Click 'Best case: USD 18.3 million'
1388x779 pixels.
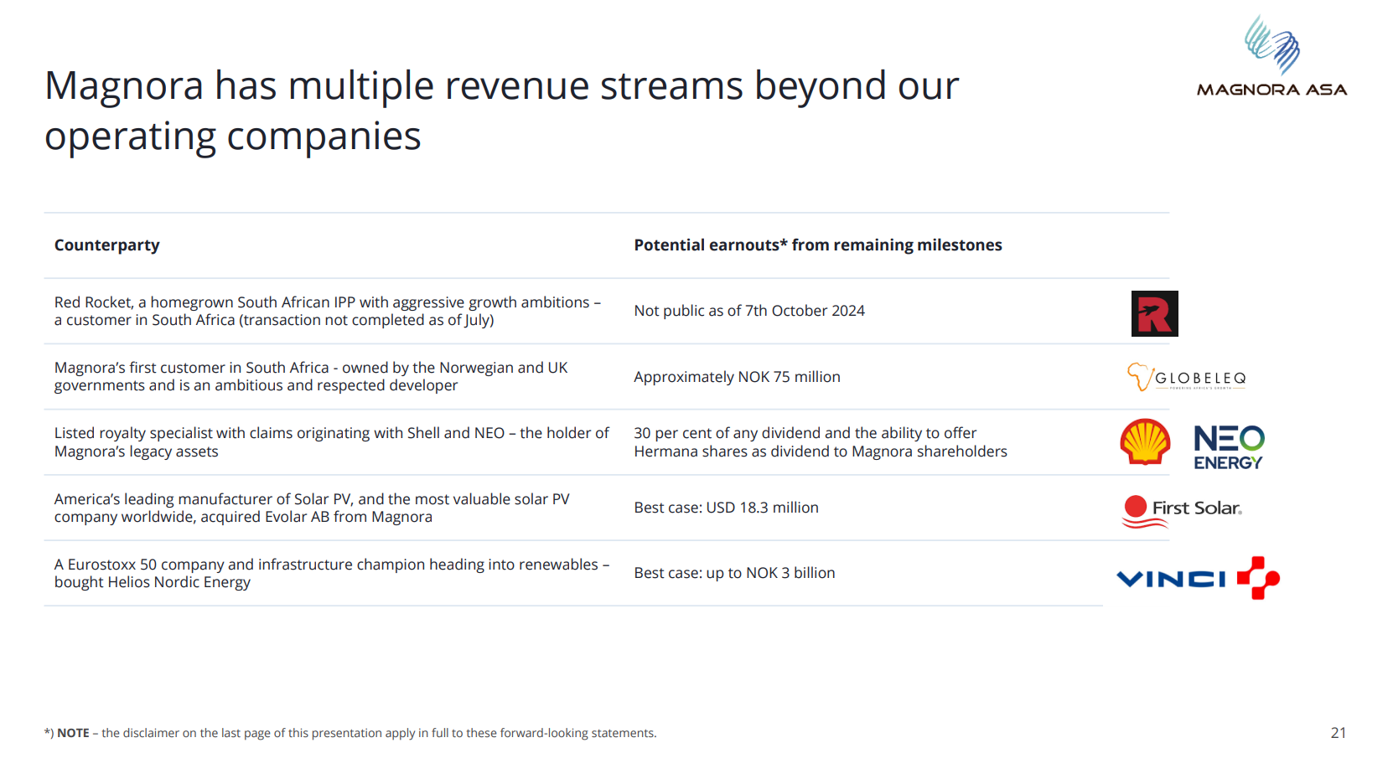pyautogui.click(x=726, y=508)
